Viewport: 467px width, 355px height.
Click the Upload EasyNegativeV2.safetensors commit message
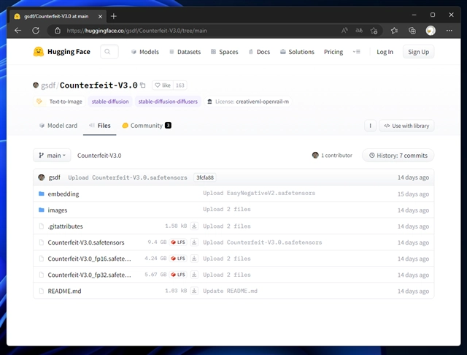click(259, 193)
